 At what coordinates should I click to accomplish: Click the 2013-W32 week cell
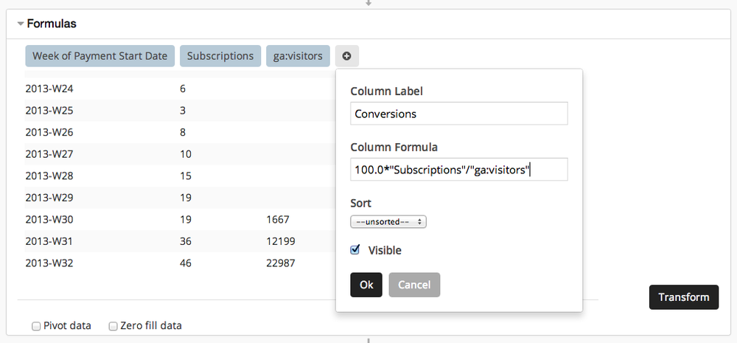pyautogui.click(x=49, y=263)
